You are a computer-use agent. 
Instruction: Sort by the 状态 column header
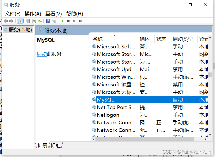point(163,39)
